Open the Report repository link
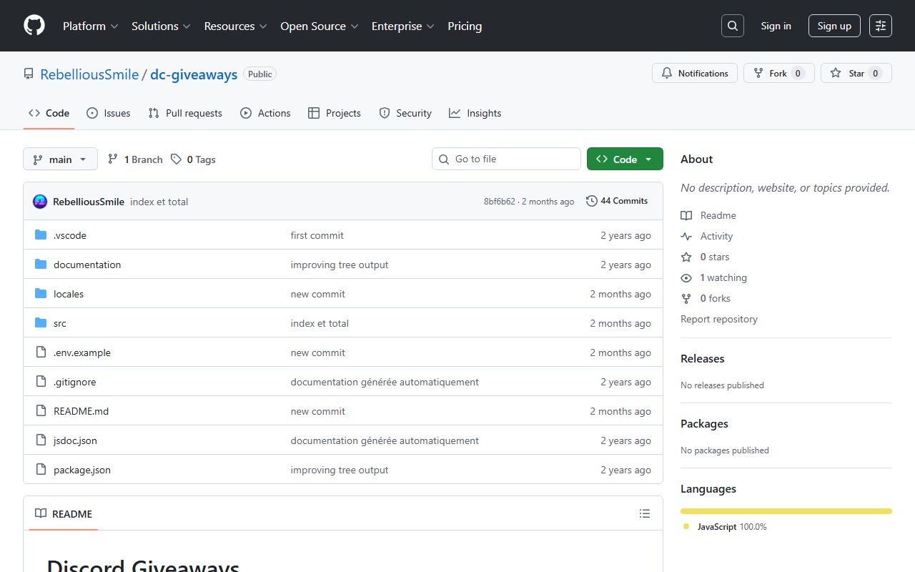The image size is (915, 572). coord(718,319)
